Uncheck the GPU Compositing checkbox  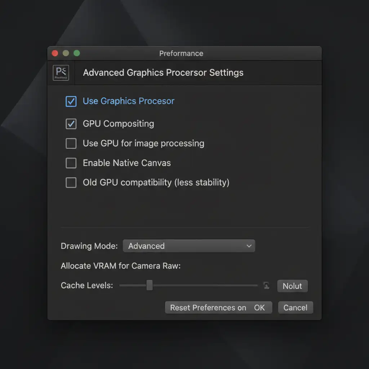[x=71, y=124]
